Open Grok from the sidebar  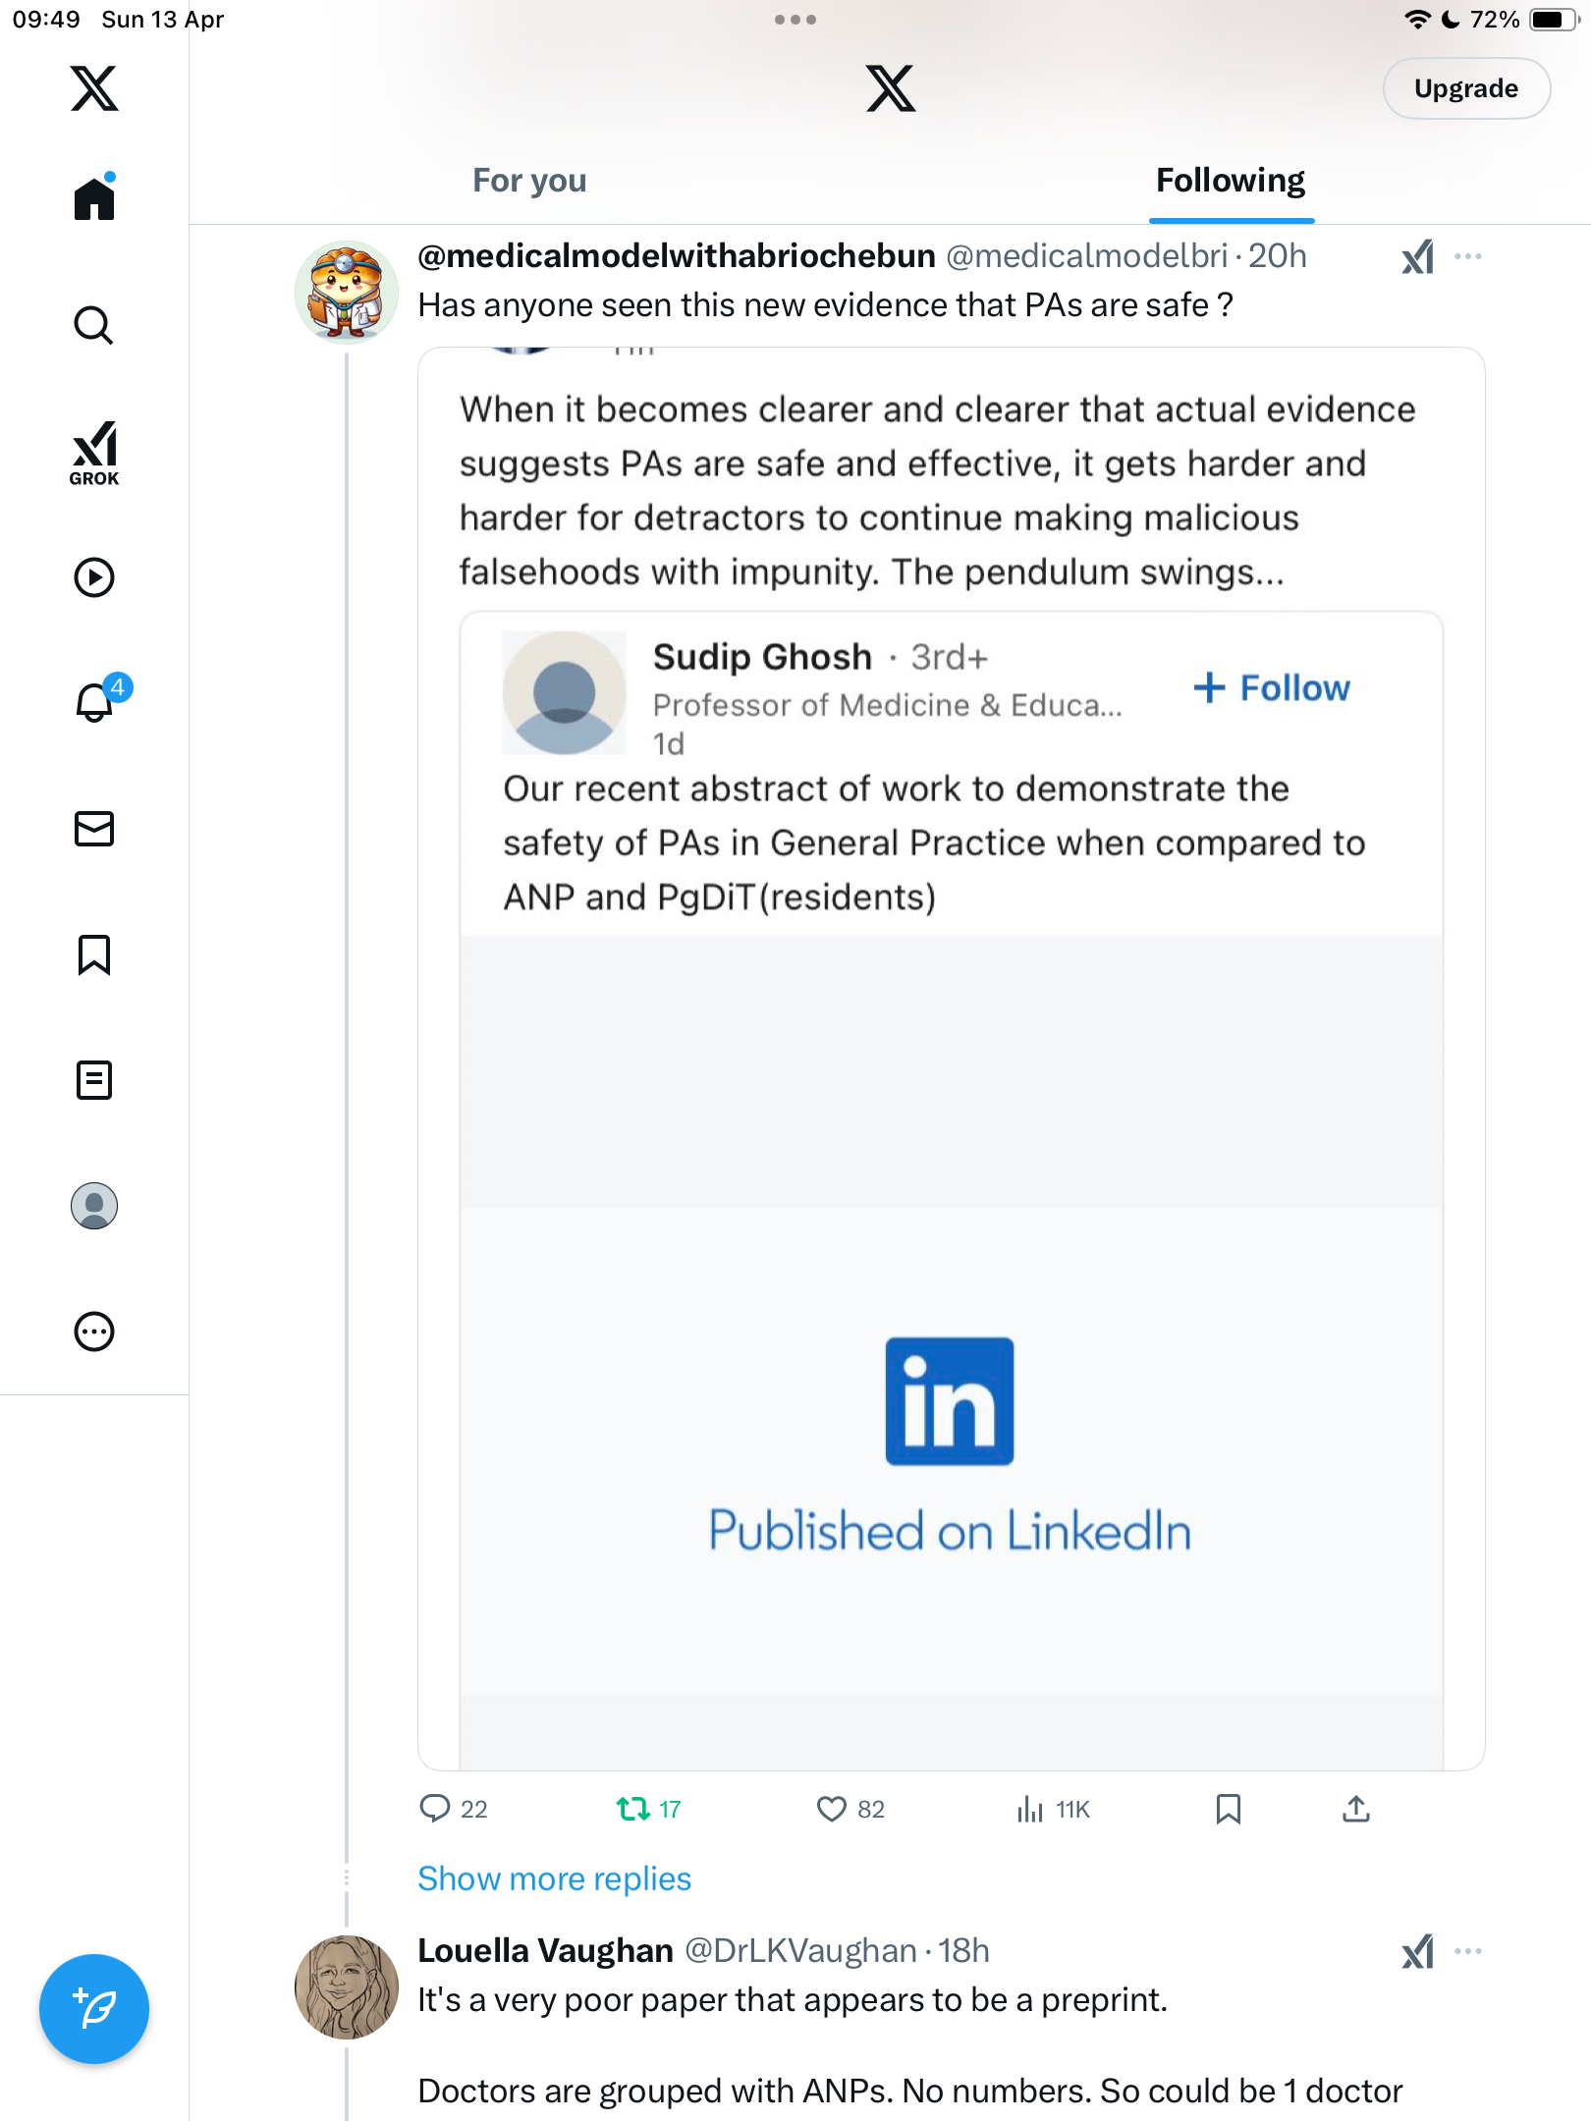tap(94, 453)
